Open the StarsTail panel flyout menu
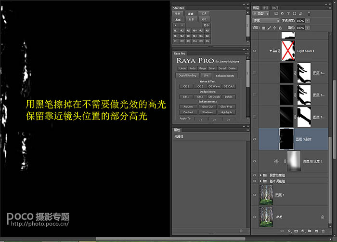The width and height of the screenshot is (337, 242). [247, 8]
